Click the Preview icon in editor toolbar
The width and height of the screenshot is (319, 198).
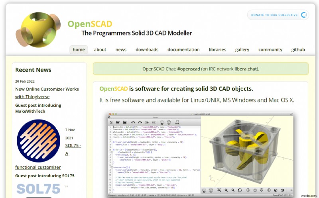[x=162, y=122]
